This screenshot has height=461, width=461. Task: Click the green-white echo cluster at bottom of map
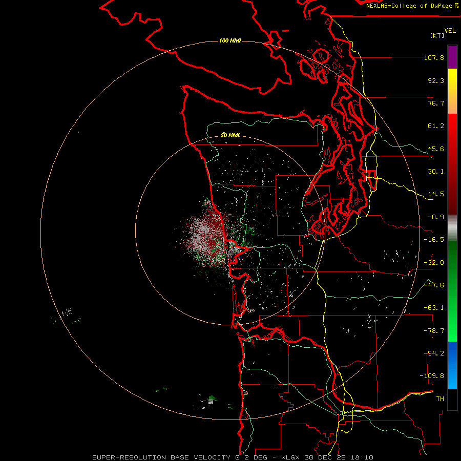[211, 401]
